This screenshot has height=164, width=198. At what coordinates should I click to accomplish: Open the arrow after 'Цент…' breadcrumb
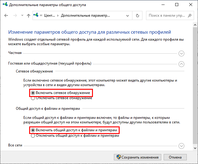pyautogui.click(x=58, y=16)
